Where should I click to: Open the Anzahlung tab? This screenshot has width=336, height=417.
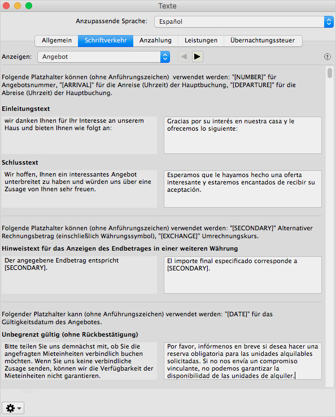pos(155,40)
